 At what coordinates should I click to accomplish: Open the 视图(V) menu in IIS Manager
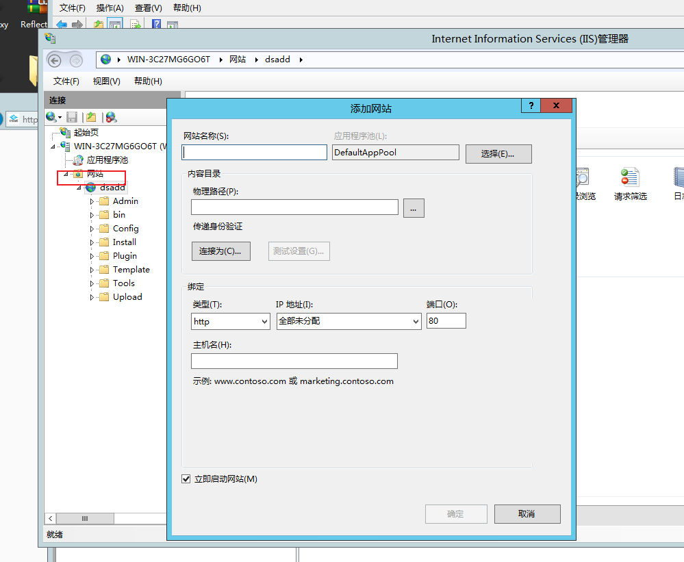[x=106, y=81]
